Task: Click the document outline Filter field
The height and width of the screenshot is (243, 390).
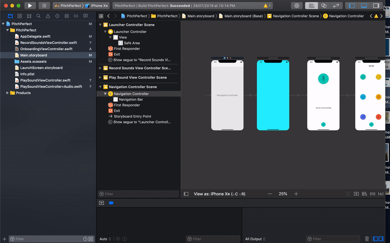Action: [x=139, y=194]
